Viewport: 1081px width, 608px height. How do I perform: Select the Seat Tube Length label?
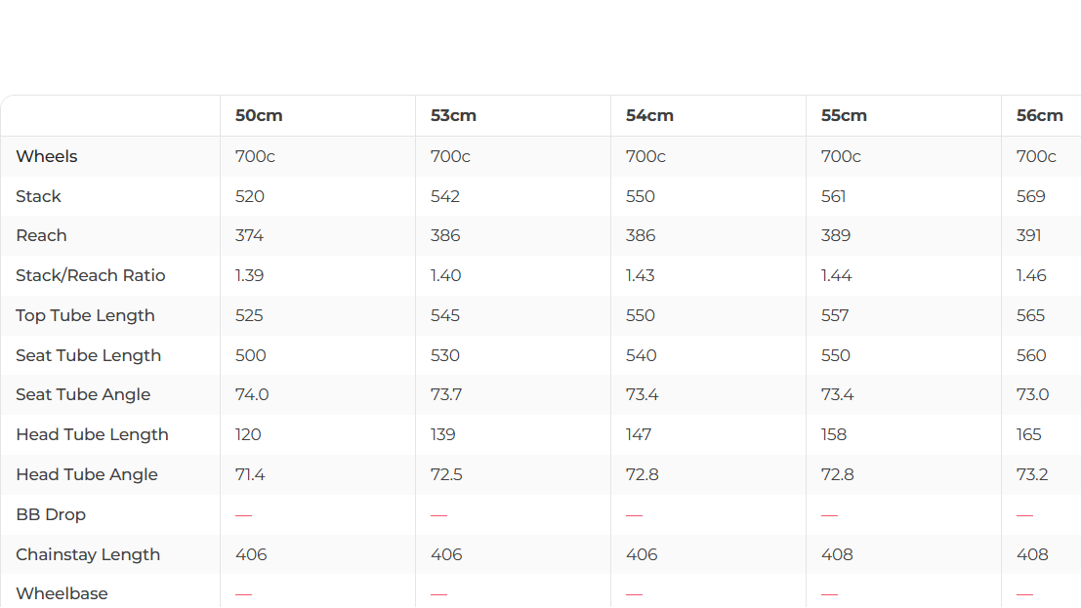[x=89, y=355]
